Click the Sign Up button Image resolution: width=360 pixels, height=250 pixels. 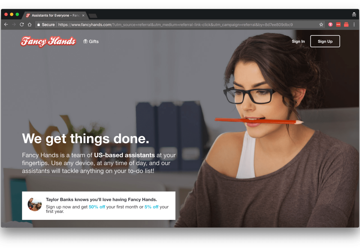(325, 41)
